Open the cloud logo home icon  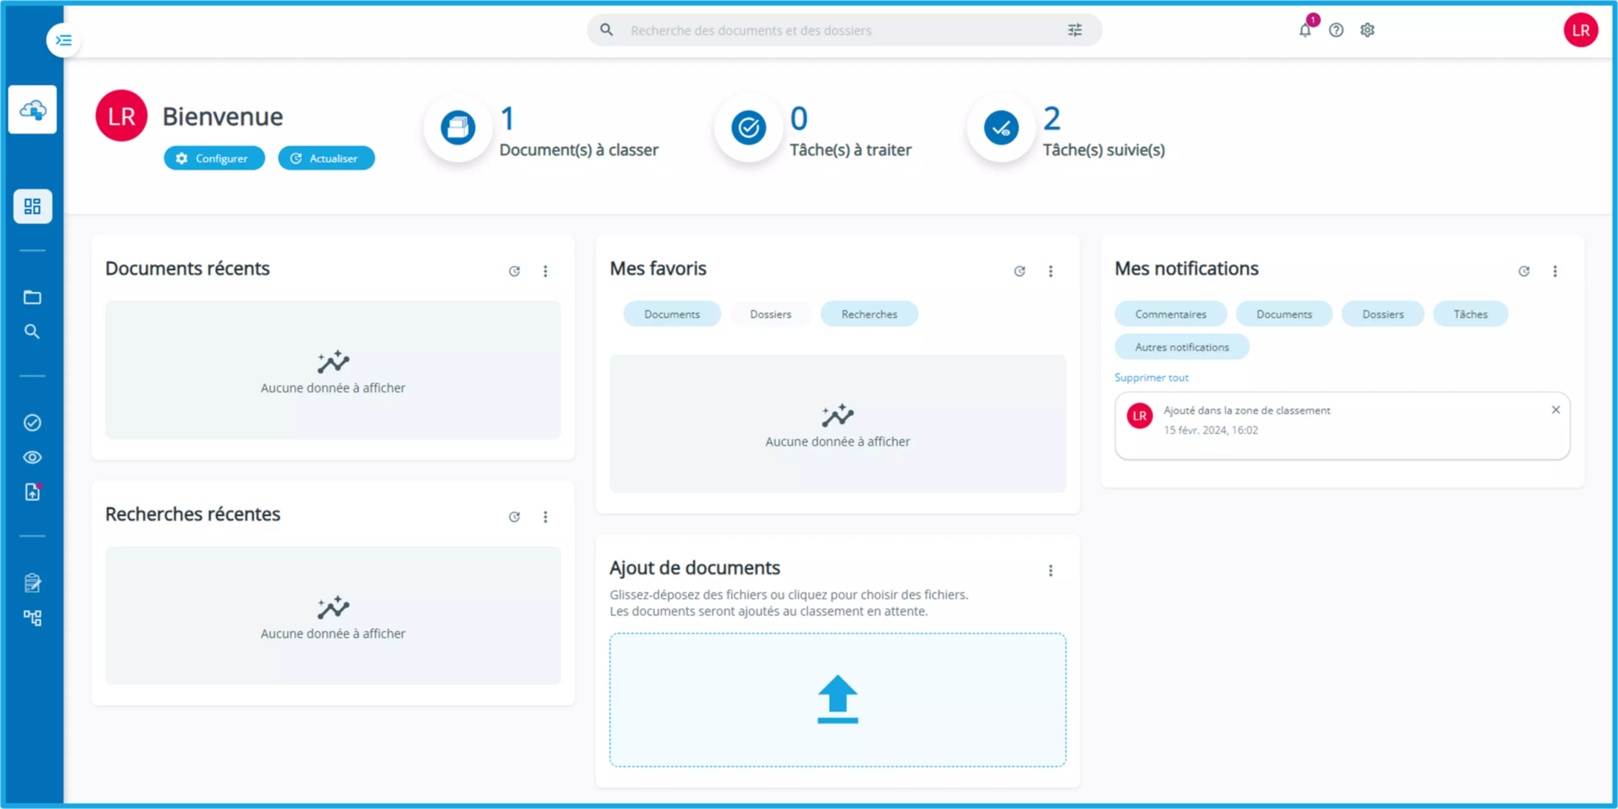coord(33,110)
